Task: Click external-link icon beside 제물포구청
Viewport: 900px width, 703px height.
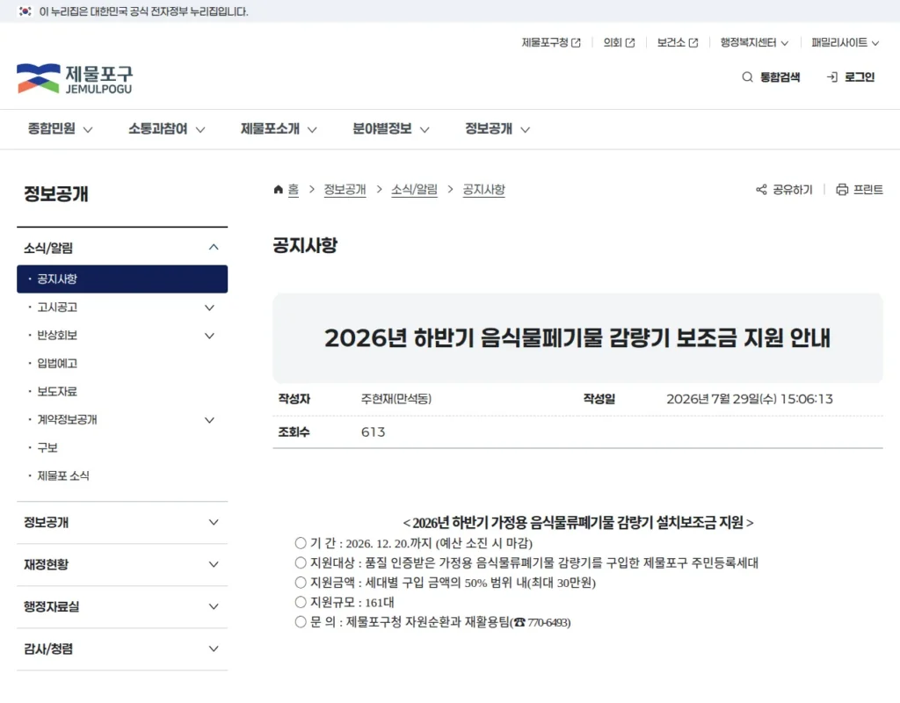Action: click(576, 43)
